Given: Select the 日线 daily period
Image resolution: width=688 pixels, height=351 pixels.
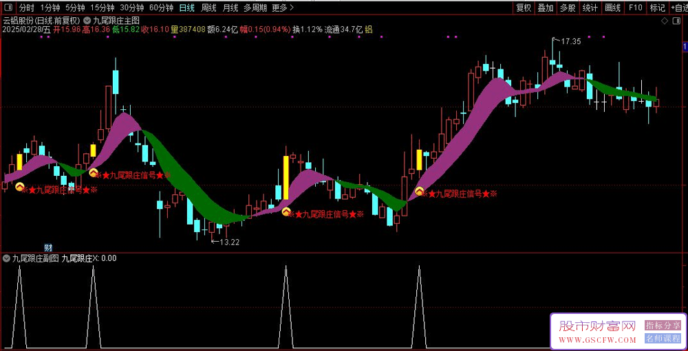Looking at the screenshot, I should coord(187,8).
